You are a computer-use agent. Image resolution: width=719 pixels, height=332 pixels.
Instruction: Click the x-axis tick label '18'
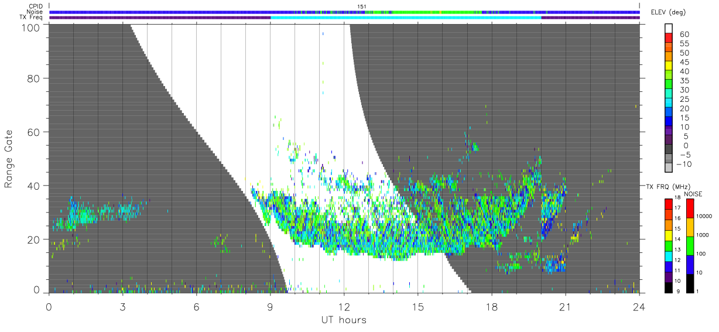[491, 306]
